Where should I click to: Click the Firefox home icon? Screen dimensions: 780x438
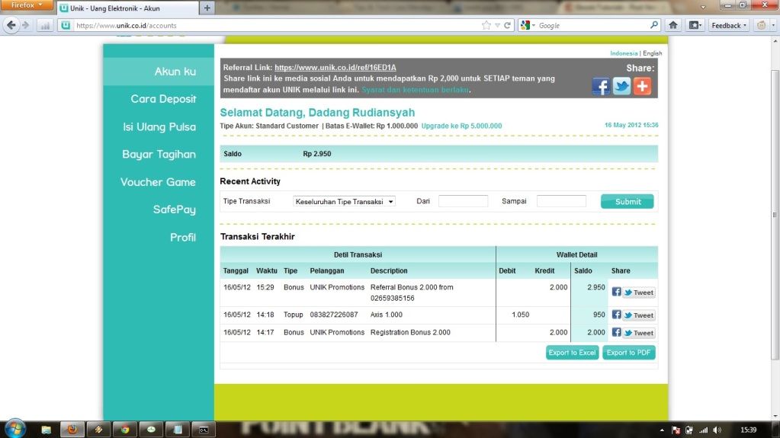673,25
